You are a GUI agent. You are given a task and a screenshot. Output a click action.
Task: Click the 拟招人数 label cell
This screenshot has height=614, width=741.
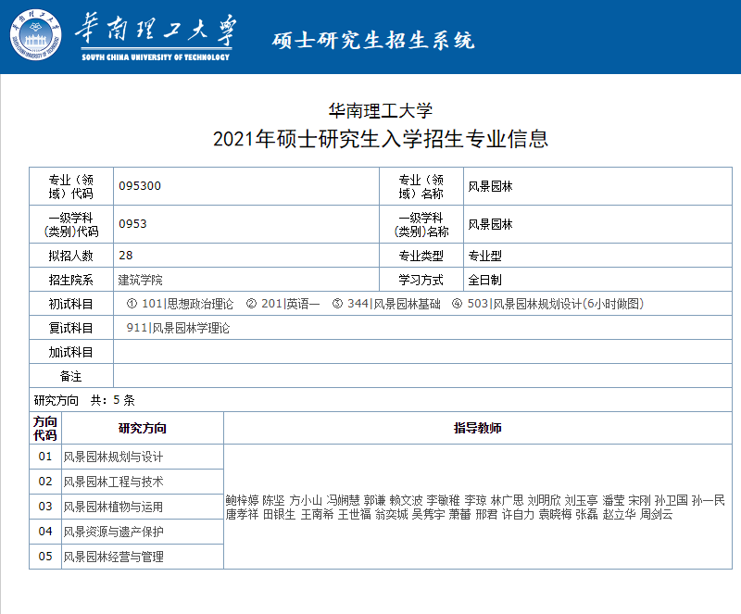tap(71, 256)
